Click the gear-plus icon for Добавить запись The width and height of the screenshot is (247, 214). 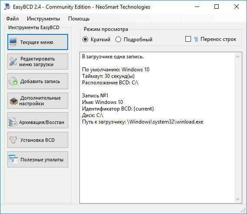(x=13, y=81)
